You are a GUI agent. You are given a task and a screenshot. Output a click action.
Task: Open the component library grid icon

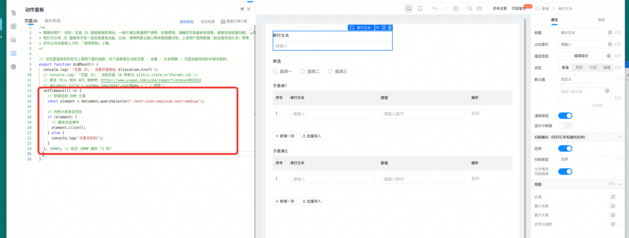point(14,26)
